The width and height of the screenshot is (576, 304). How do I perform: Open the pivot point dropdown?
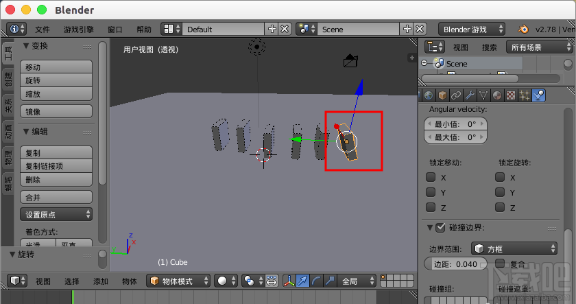[x=253, y=281]
